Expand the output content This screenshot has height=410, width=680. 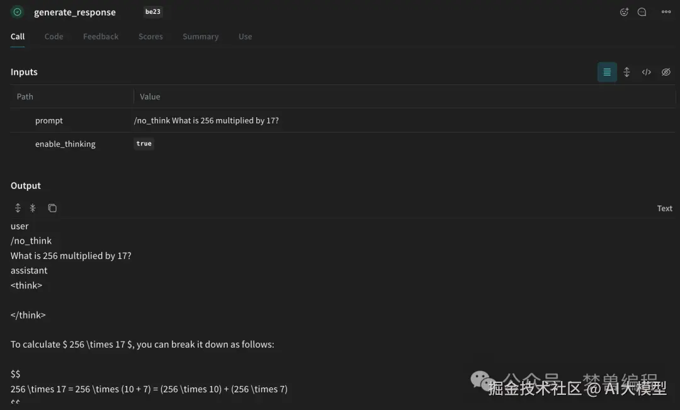tap(18, 208)
